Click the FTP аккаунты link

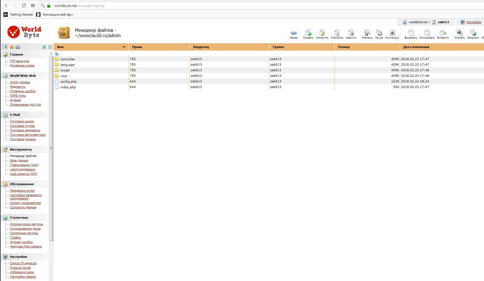(19, 61)
